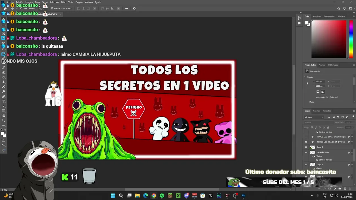Select the Path Selection arrow tool
The width and height of the screenshot is (356, 200).
(x=4, y=106)
